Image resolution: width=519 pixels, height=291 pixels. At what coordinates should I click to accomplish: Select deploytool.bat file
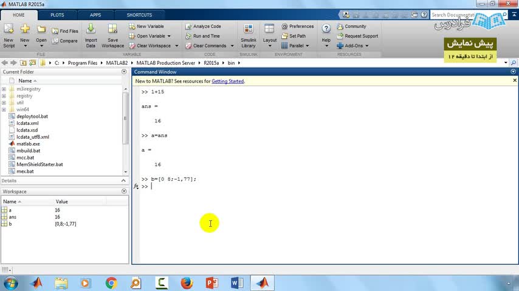32,116
